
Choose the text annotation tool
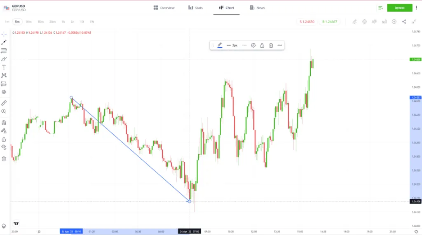pyautogui.click(x=4, y=67)
